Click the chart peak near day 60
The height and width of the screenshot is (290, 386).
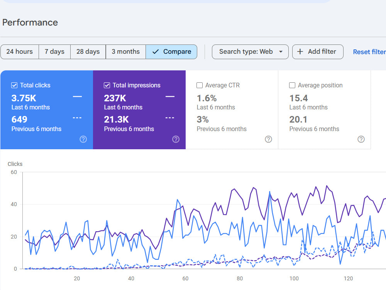coord(177,200)
